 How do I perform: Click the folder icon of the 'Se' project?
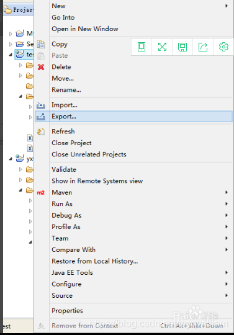(20, 44)
